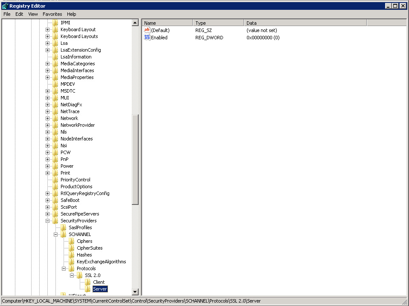This screenshot has width=409, height=306.
Task: Minimize the Registry Editor window
Action: (388, 6)
